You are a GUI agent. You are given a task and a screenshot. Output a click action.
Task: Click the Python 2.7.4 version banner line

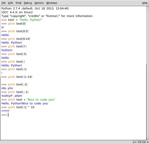35,8
